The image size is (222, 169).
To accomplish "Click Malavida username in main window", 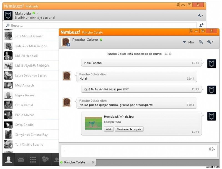I will click(x=23, y=13).
